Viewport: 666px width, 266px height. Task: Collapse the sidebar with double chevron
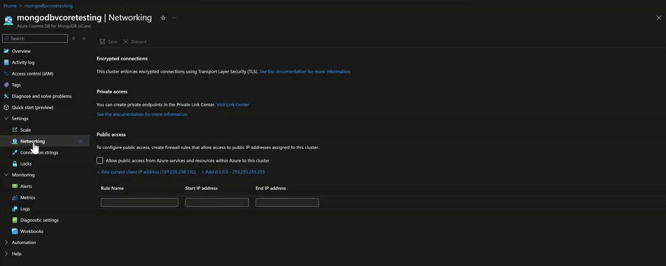(84, 38)
